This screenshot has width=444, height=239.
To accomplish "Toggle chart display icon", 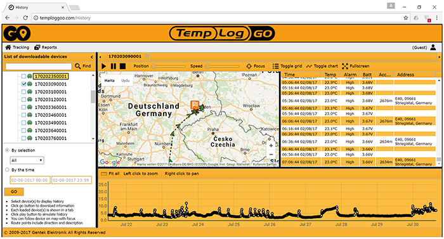I will [x=310, y=67].
